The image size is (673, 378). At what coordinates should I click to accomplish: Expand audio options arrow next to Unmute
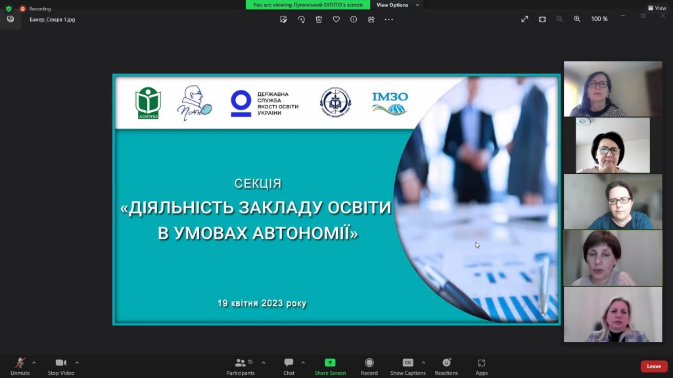(34, 362)
